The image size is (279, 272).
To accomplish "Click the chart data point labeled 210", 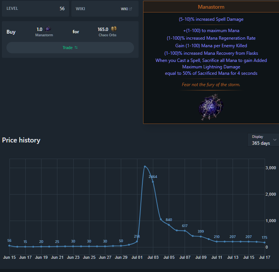I will point(217,241).
